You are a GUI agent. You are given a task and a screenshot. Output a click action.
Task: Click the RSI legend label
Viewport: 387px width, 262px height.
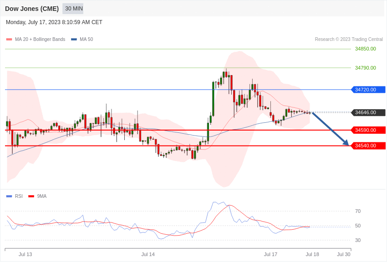pos(19,196)
